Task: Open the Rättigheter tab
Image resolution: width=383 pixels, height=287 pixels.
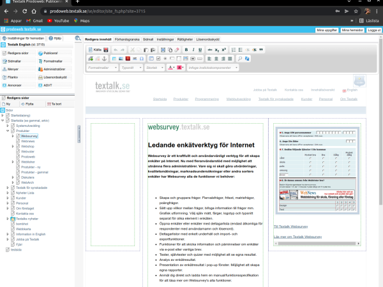Action: click(185, 40)
